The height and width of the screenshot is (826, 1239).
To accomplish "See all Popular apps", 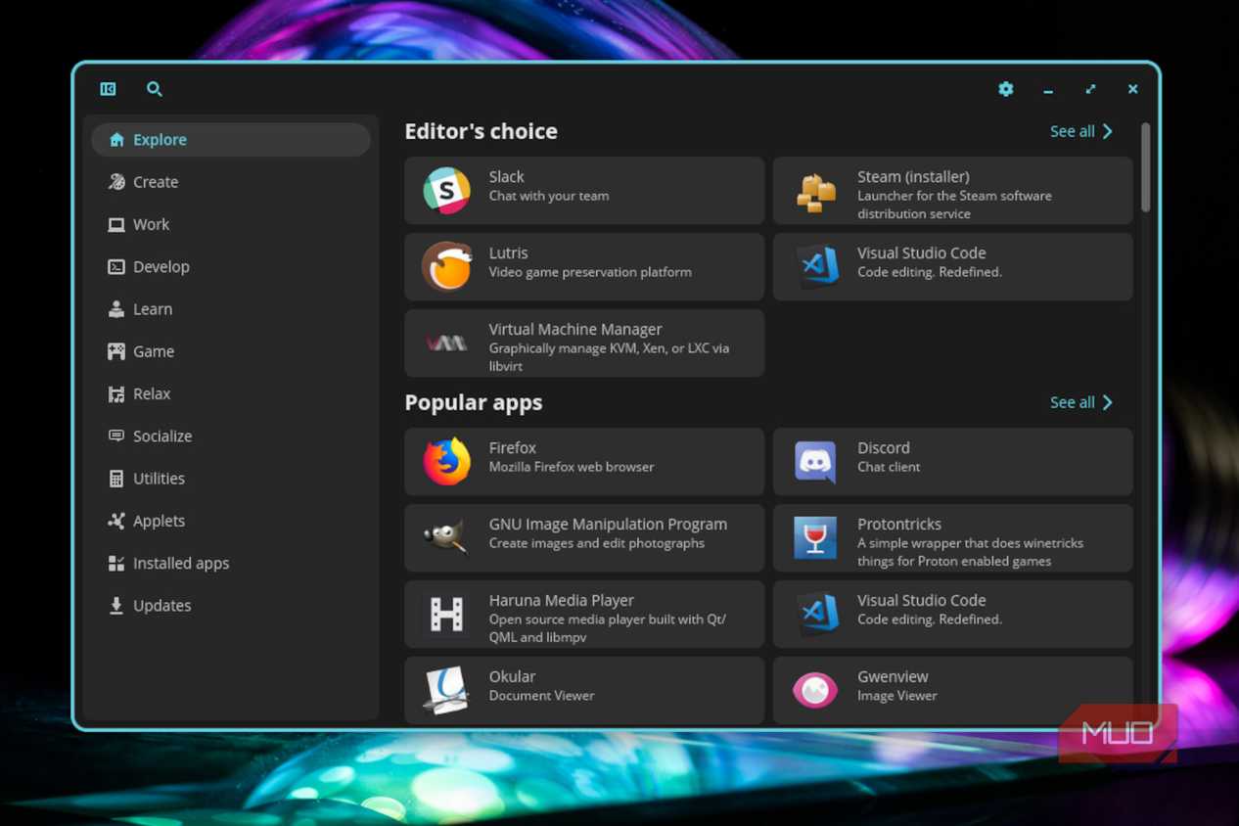I will [x=1081, y=402].
